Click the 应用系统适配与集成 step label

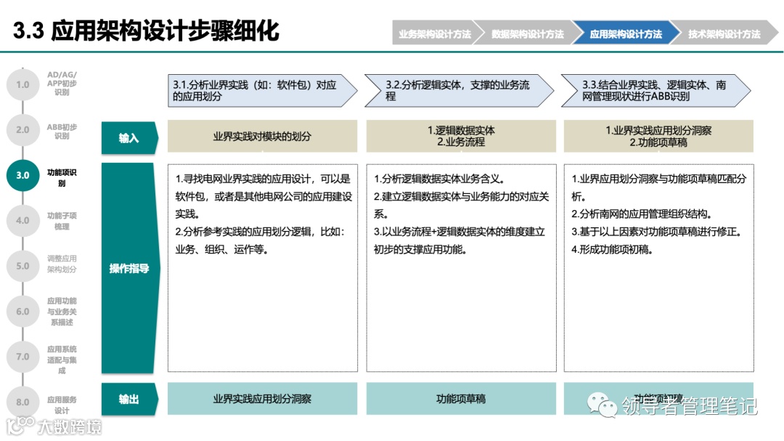coord(62,360)
